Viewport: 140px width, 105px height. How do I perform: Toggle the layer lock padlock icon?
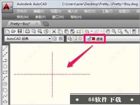(89, 38)
